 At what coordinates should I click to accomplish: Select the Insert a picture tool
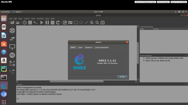point(70,23)
